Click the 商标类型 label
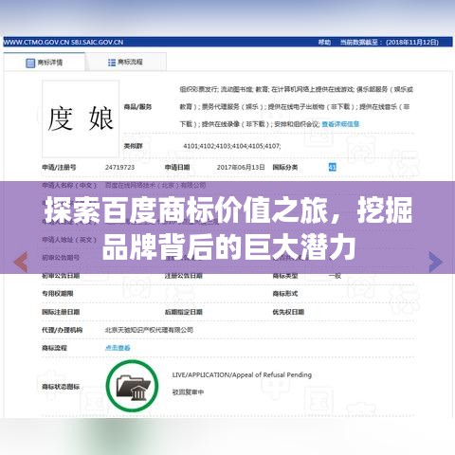This screenshot has width=455, height=455. coord(285,276)
